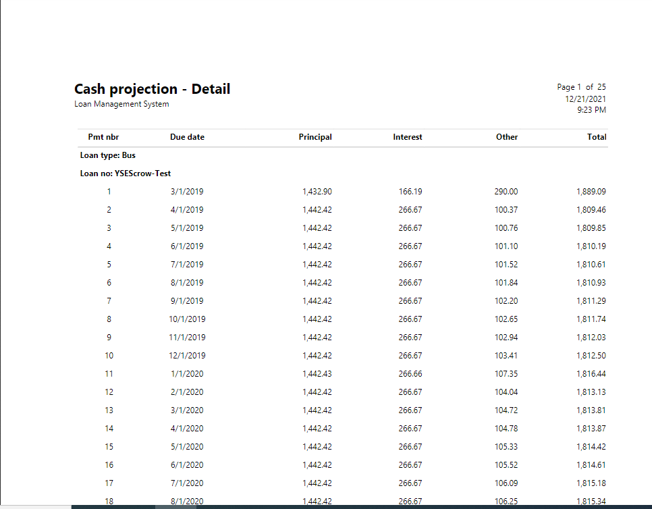652x509 pixels.
Task: Sort by the Total column header
Action: pyautogui.click(x=597, y=136)
